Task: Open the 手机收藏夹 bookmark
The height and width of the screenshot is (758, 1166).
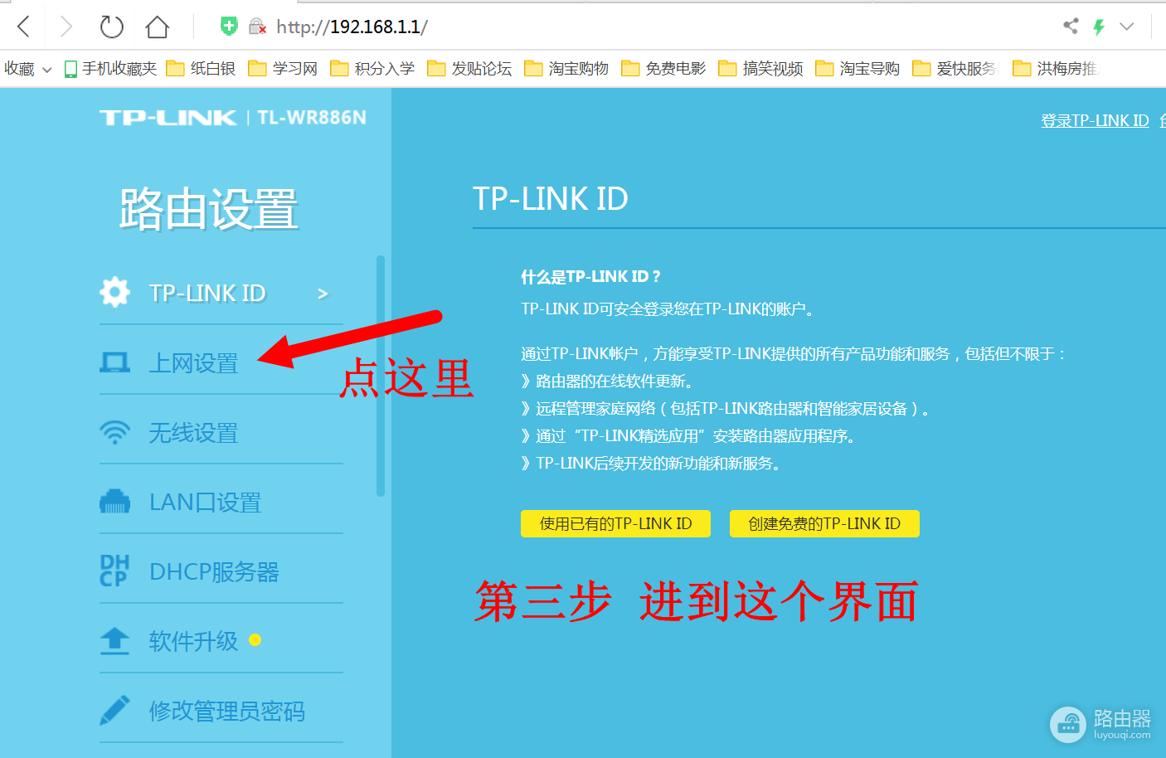Action: tap(110, 69)
